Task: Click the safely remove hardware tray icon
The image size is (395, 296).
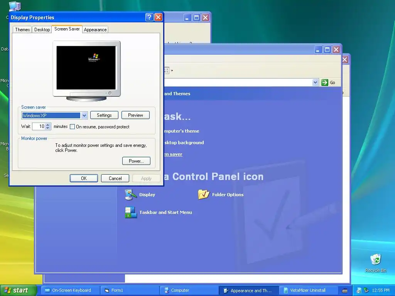Action: pyautogui.click(x=366, y=291)
